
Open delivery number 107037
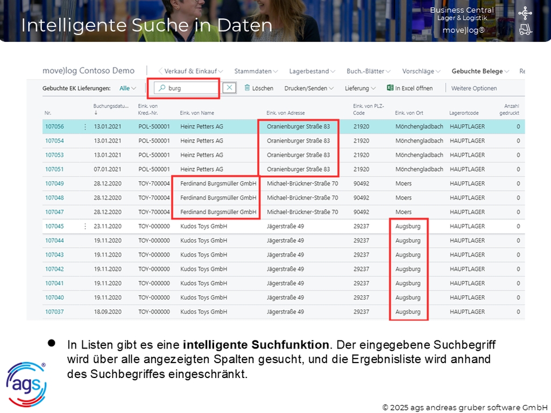click(x=54, y=312)
